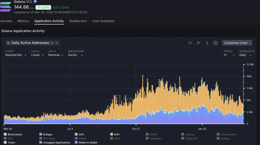Image resolution: width=260 pixels, height=145 pixels.
Task: Expand the Period 1Y dropdown
Action: [x=229, y=55]
